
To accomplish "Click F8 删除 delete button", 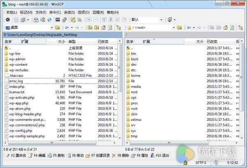I will 121,156.
